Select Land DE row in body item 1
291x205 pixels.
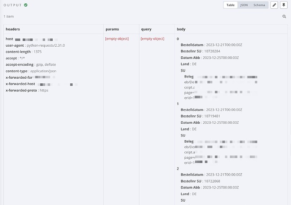189,129
